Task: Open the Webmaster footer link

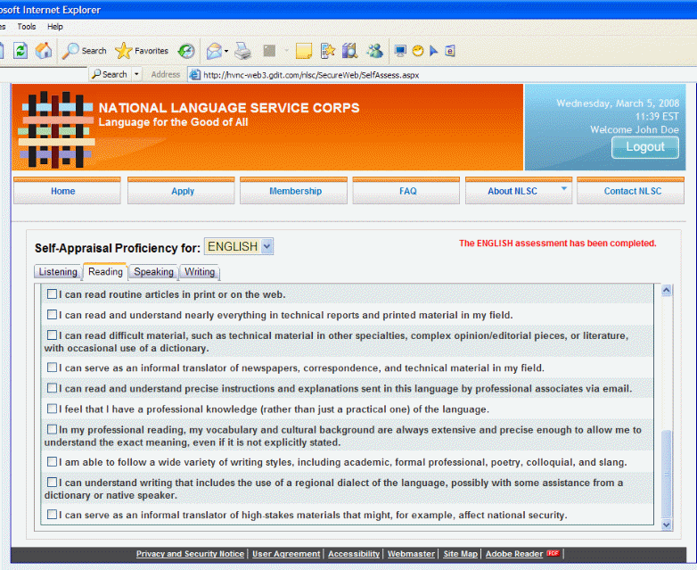Action: [411, 554]
